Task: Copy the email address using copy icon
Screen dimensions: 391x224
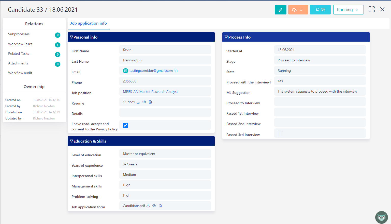Action: pos(176,70)
